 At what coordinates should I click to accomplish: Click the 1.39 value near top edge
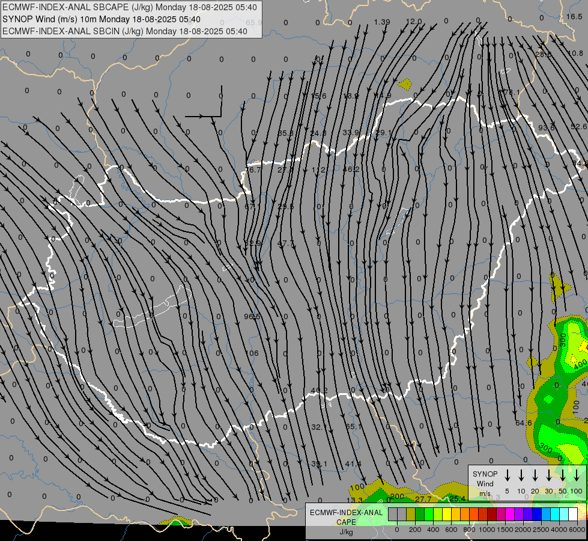coord(382,22)
